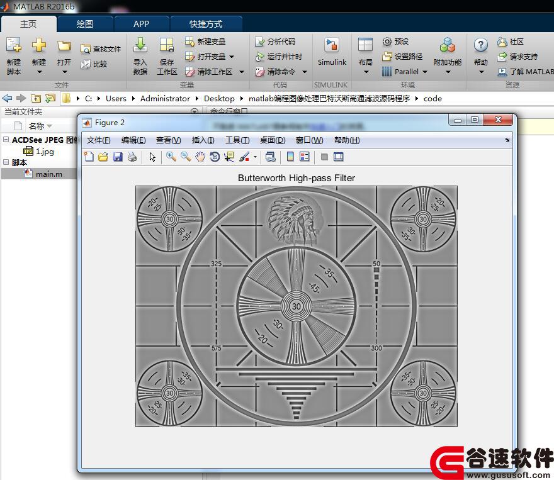Select the Zoom Out magnifier tool
This screenshot has width=554, height=480.
(x=186, y=157)
